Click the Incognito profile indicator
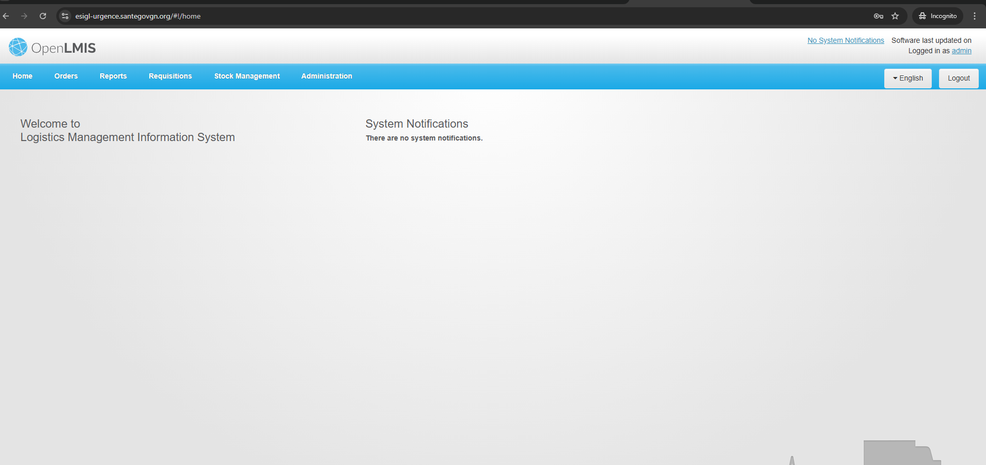 tap(937, 16)
